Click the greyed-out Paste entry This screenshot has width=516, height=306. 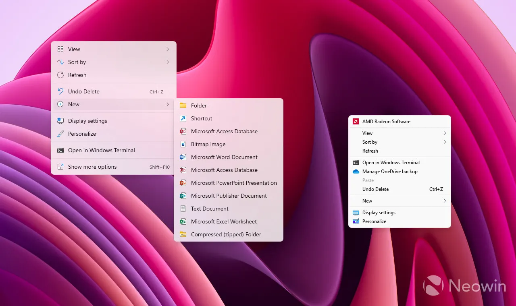coord(368,180)
